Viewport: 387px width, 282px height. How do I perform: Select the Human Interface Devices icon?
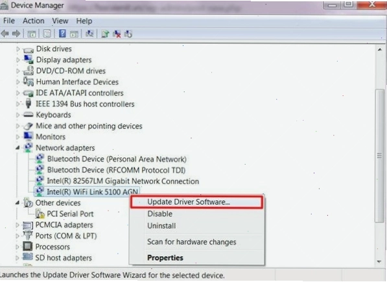coord(29,82)
